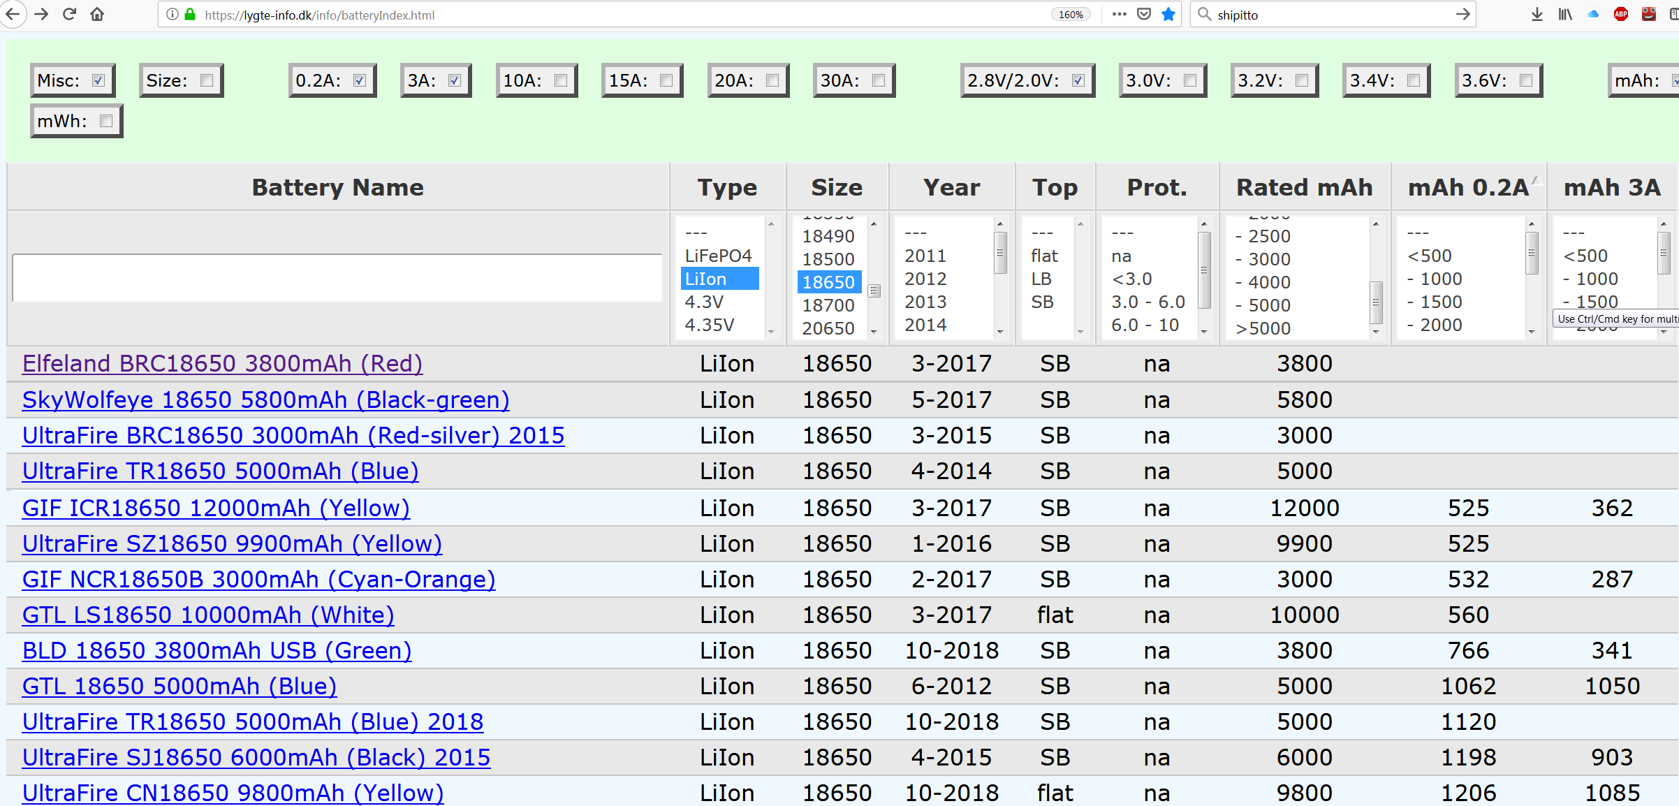Toggle the 3A checkbox

click(455, 80)
